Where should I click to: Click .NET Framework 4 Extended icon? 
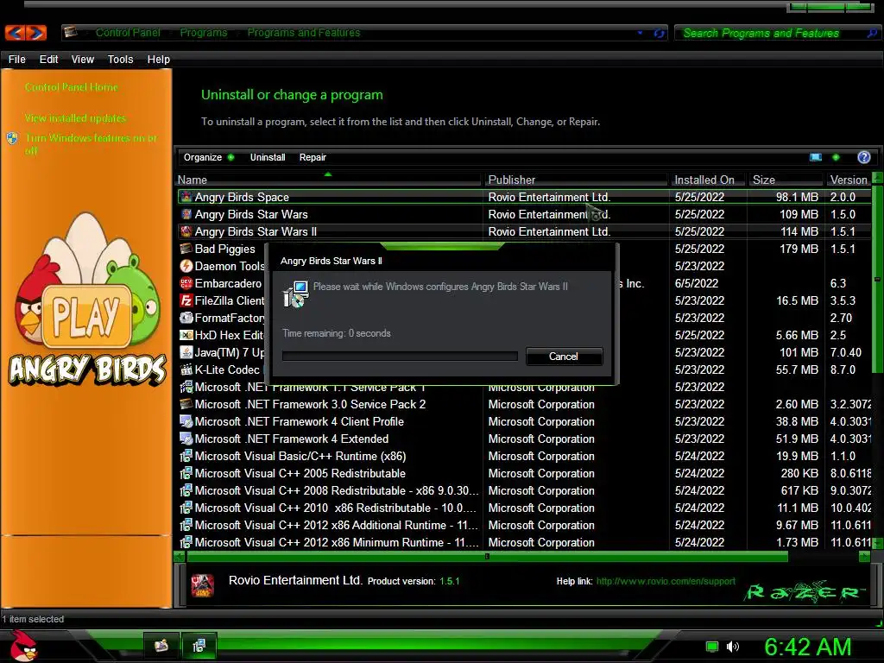(x=186, y=439)
